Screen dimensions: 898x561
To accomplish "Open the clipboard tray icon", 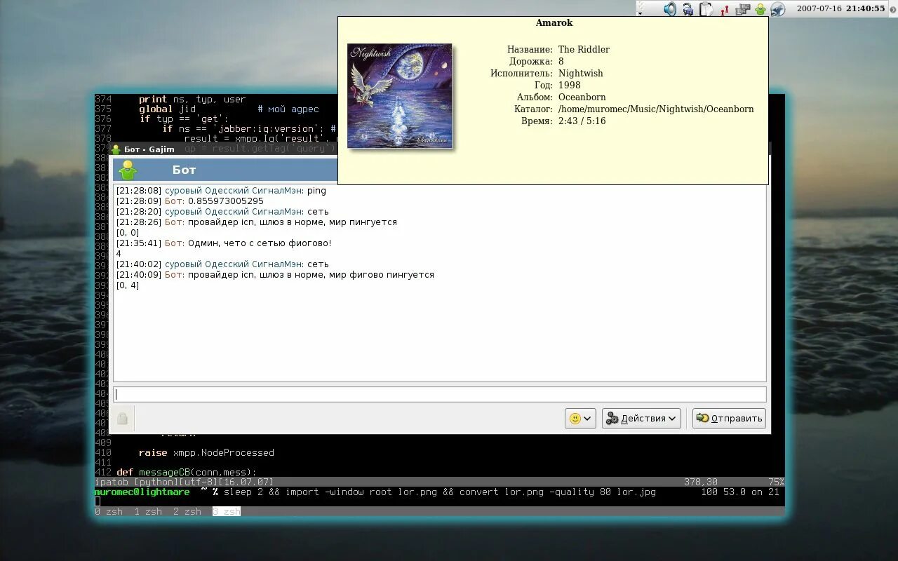I will [706, 9].
